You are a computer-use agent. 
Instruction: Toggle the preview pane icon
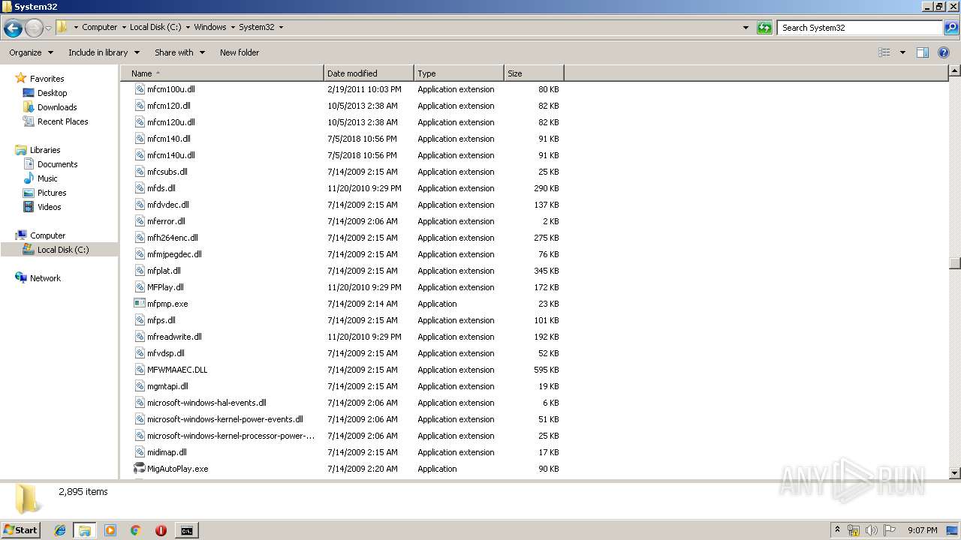pos(923,52)
